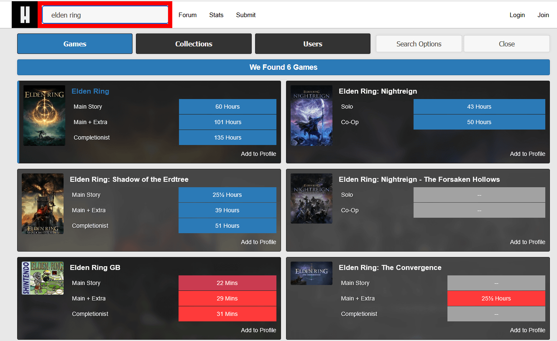Click the Elden Ring cover art thumbnail

[44, 116]
